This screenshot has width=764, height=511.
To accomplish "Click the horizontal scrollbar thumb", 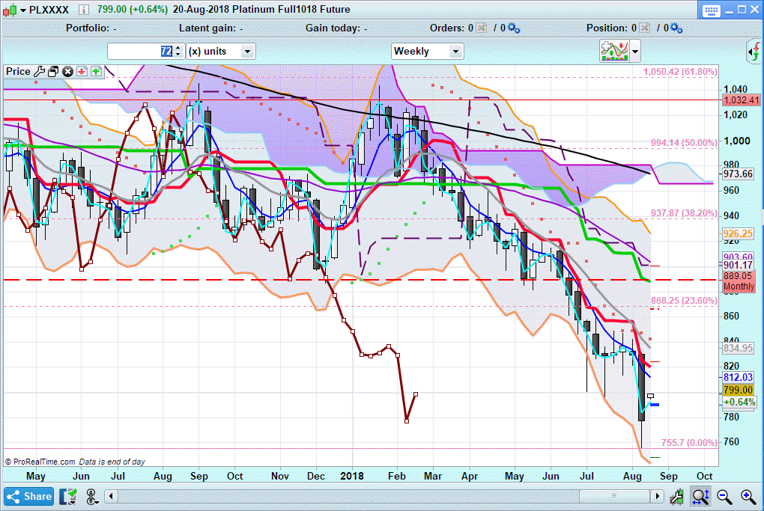I will [614, 496].
